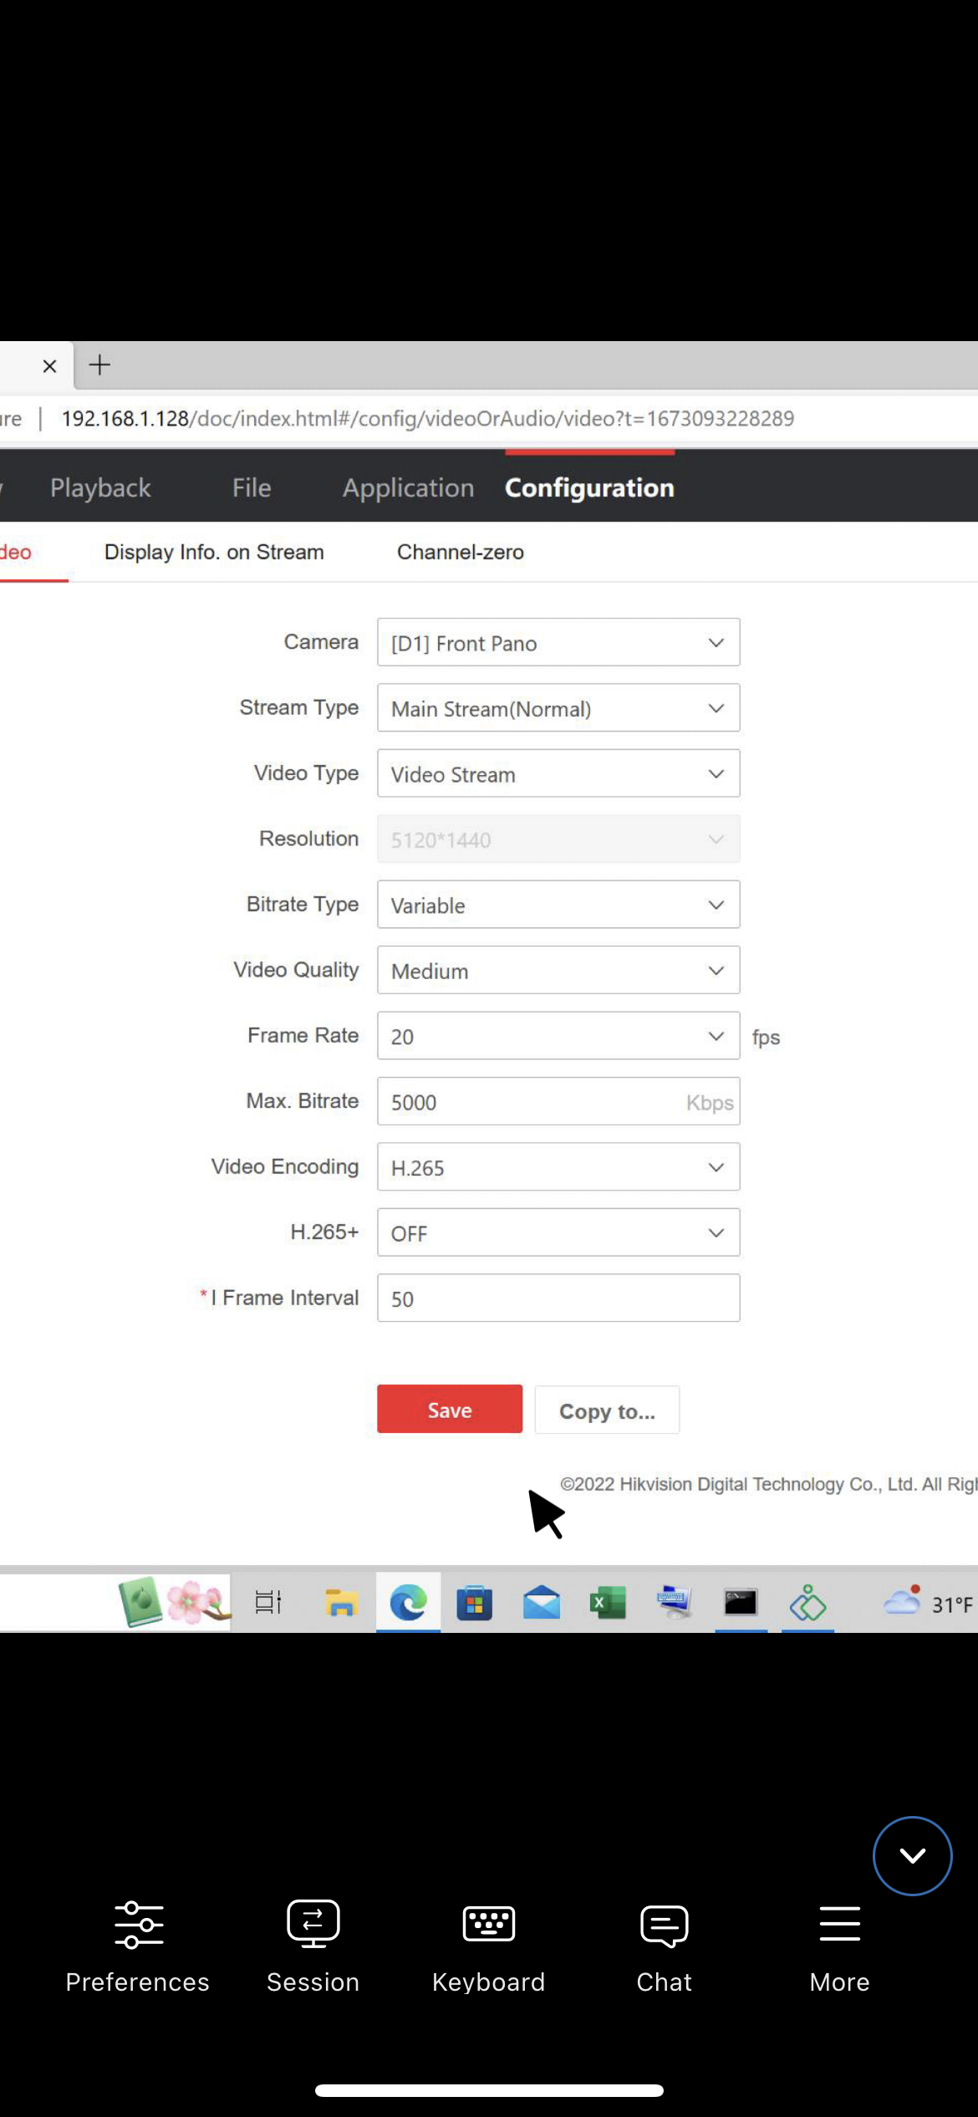Open the Channel-zero tab
The width and height of the screenshot is (978, 2117).
pos(460,552)
